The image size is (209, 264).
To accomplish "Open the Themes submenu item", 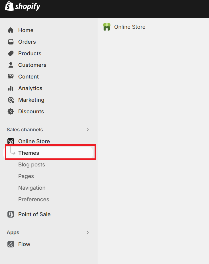I will (29, 153).
